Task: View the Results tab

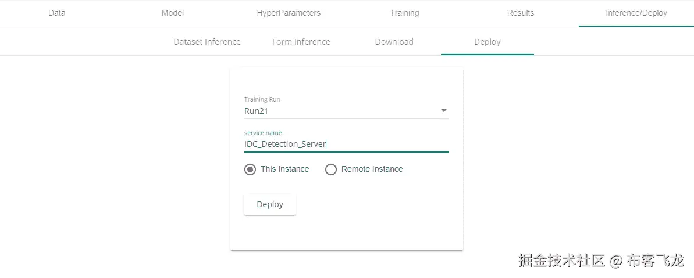Action: (520, 13)
